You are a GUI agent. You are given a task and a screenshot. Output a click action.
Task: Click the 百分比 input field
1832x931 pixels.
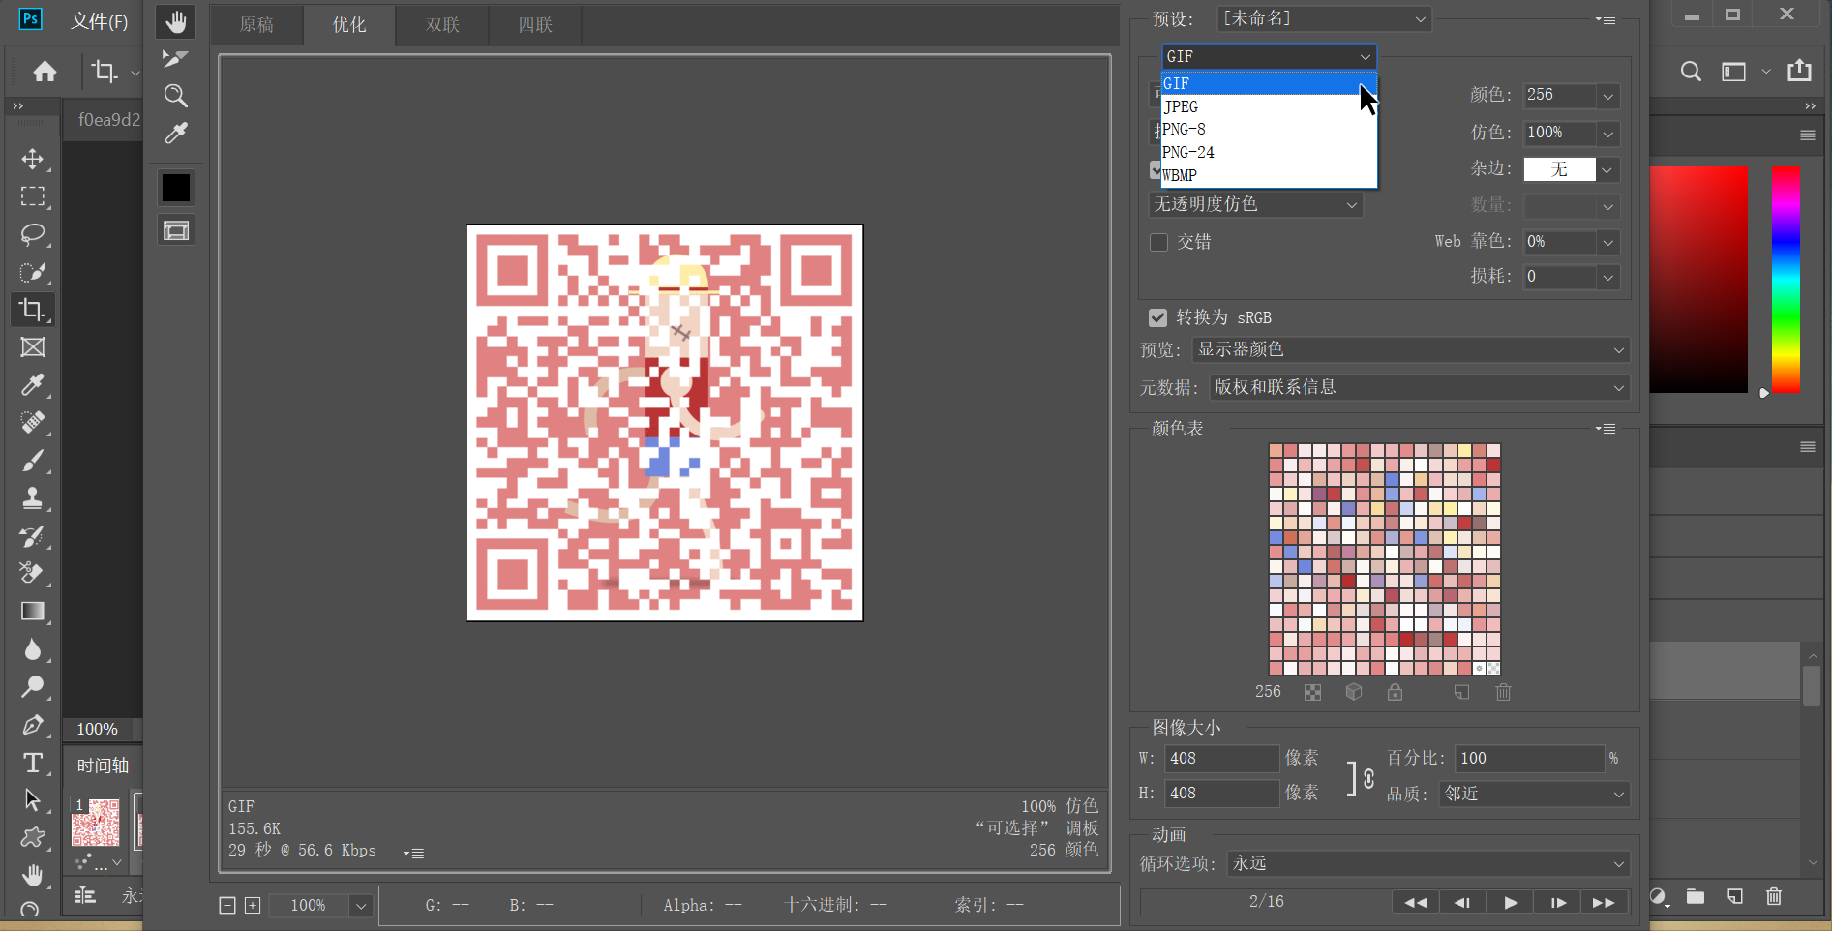[x=1529, y=758]
